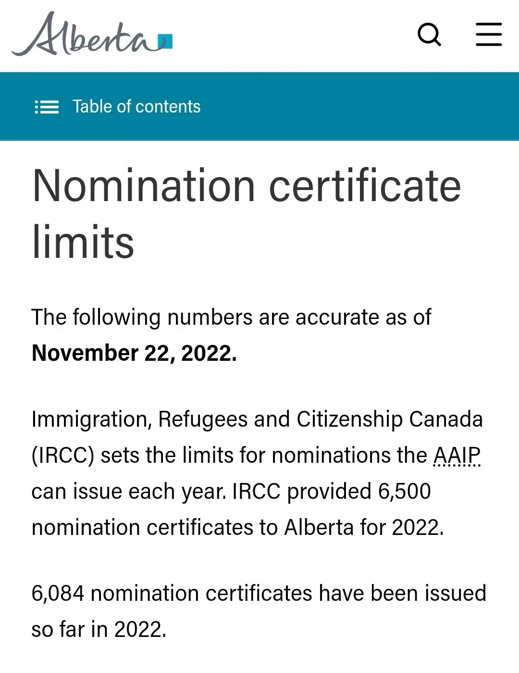
Task: Click the 'nomination certificates to Alberta for 2022' line
Action: [237, 527]
